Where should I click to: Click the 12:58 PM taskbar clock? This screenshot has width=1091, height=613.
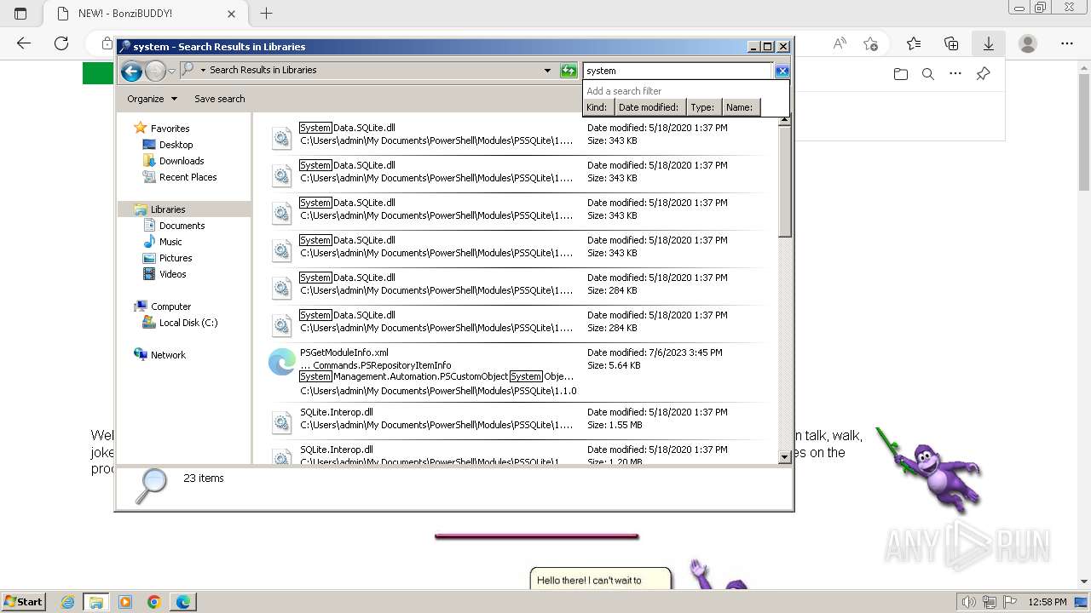(1048, 602)
